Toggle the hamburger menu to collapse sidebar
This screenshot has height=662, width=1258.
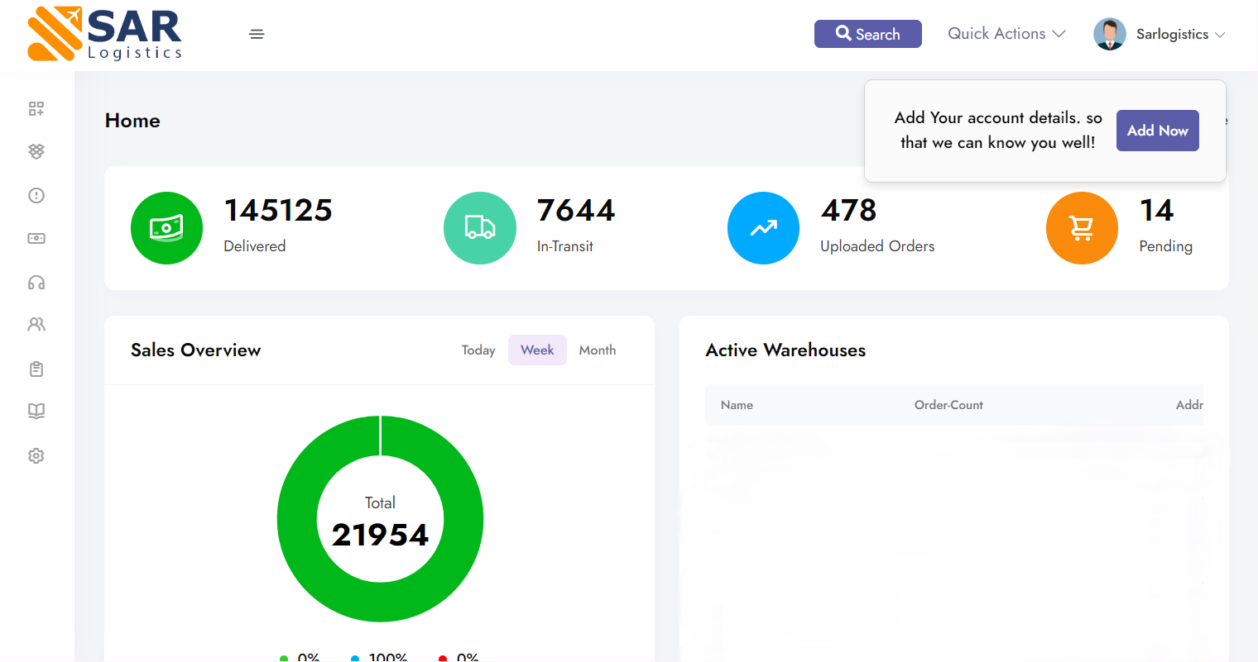pos(257,34)
